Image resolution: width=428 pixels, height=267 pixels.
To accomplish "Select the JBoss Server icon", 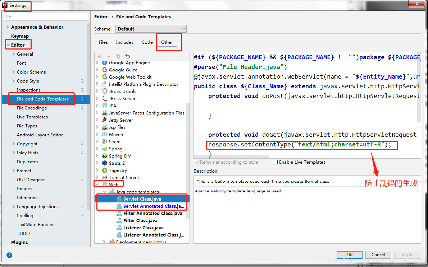I will coord(105,98).
